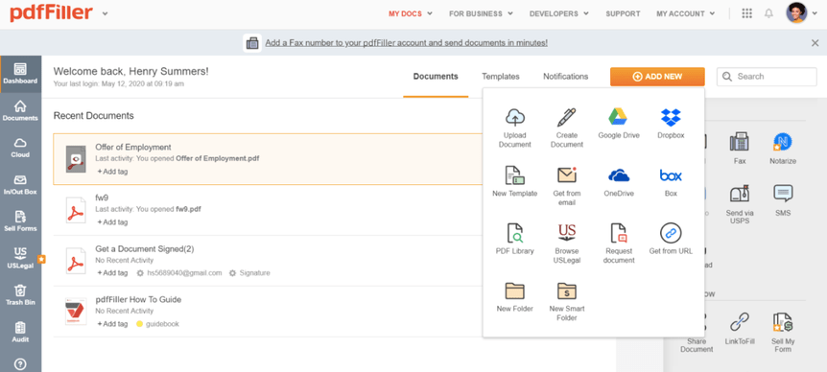Image resolution: width=827 pixels, height=372 pixels.
Task: Import from Google Drive
Action: coord(619,124)
